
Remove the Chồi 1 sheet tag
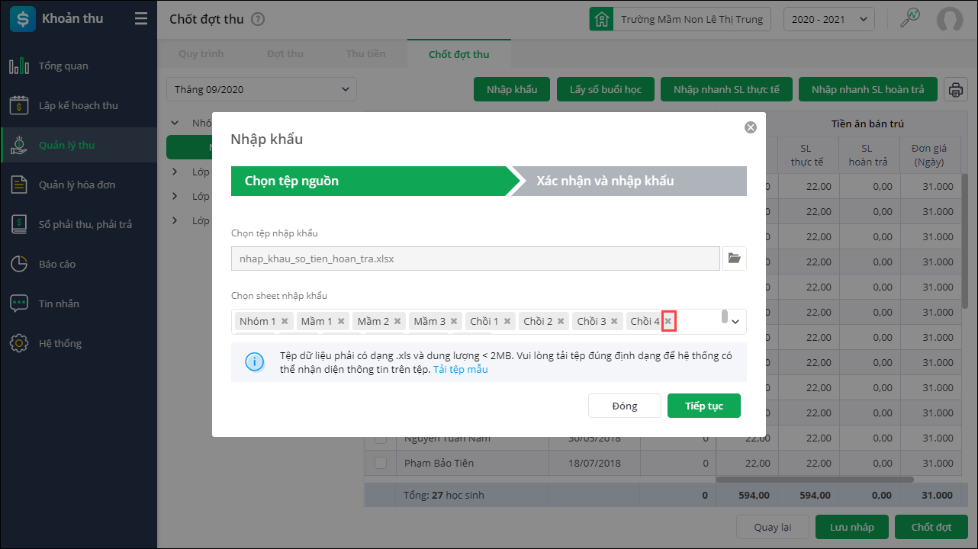click(507, 321)
